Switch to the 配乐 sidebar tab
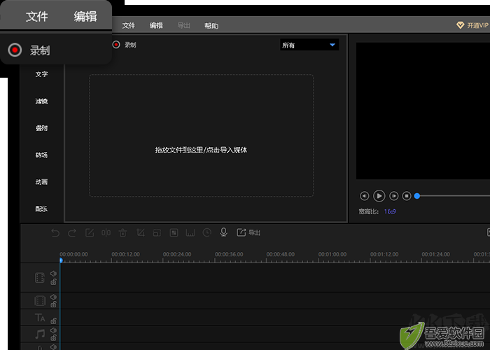Image resolution: width=490 pixels, height=350 pixels. point(41,209)
